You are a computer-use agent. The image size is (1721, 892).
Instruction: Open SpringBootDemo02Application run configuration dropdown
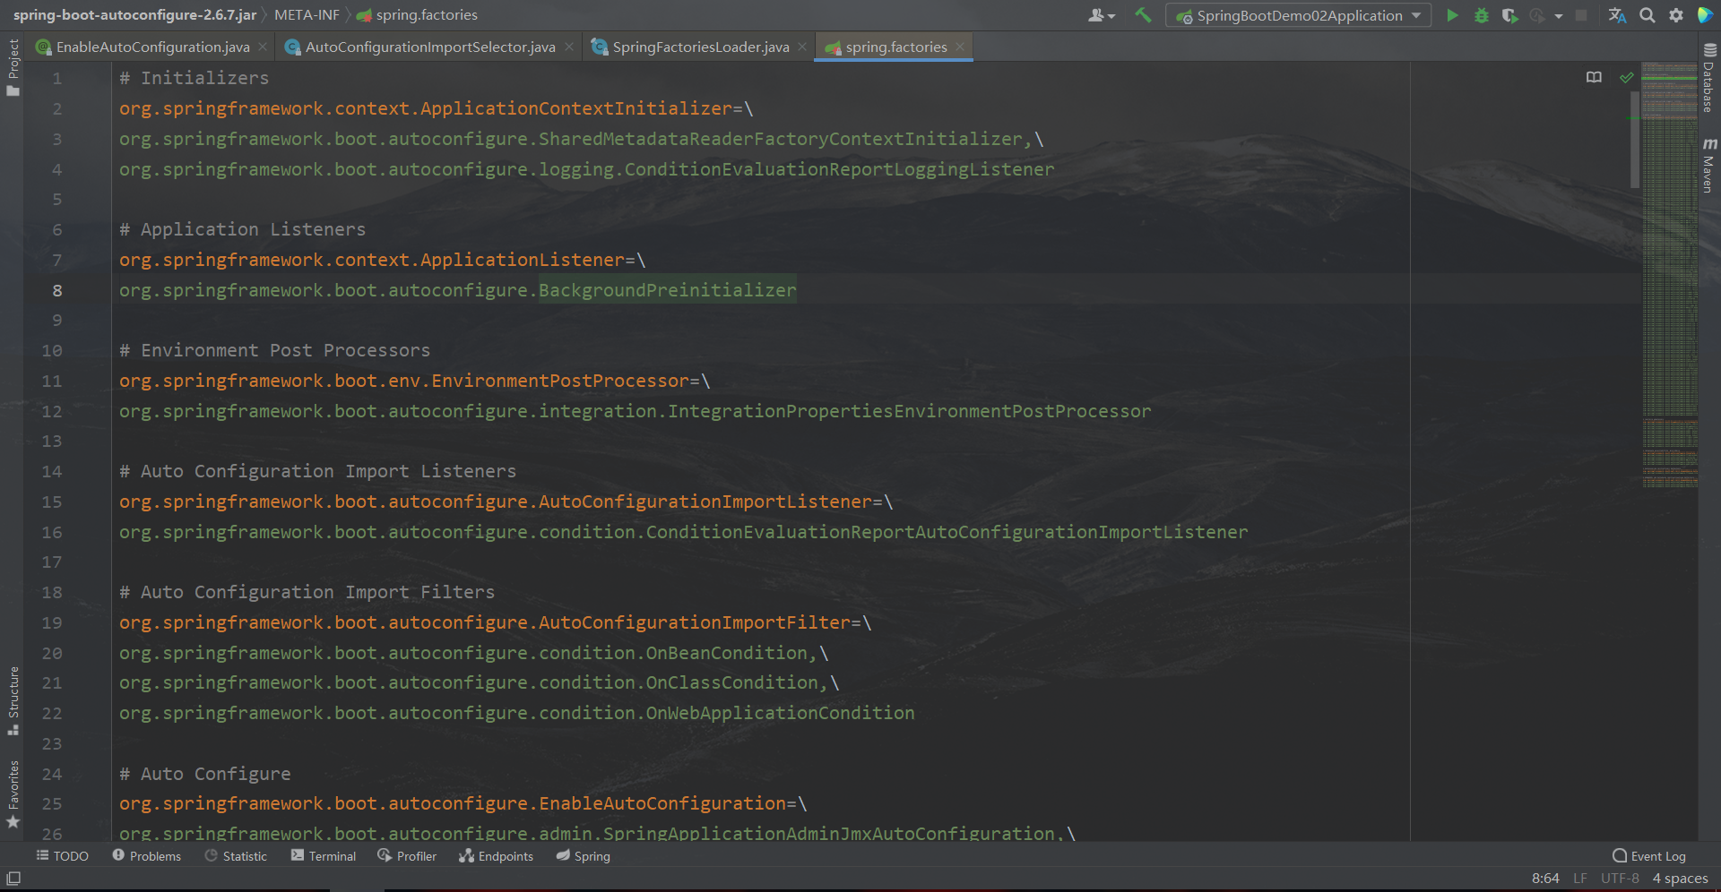1298,15
